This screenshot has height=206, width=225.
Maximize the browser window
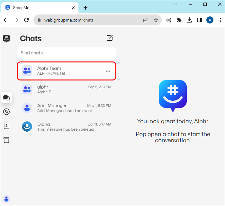(205, 4)
